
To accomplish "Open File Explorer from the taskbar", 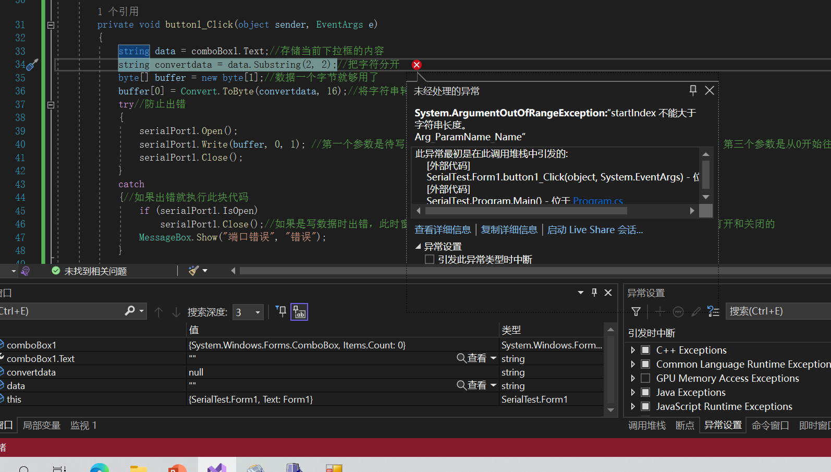I will pos(138,468).
